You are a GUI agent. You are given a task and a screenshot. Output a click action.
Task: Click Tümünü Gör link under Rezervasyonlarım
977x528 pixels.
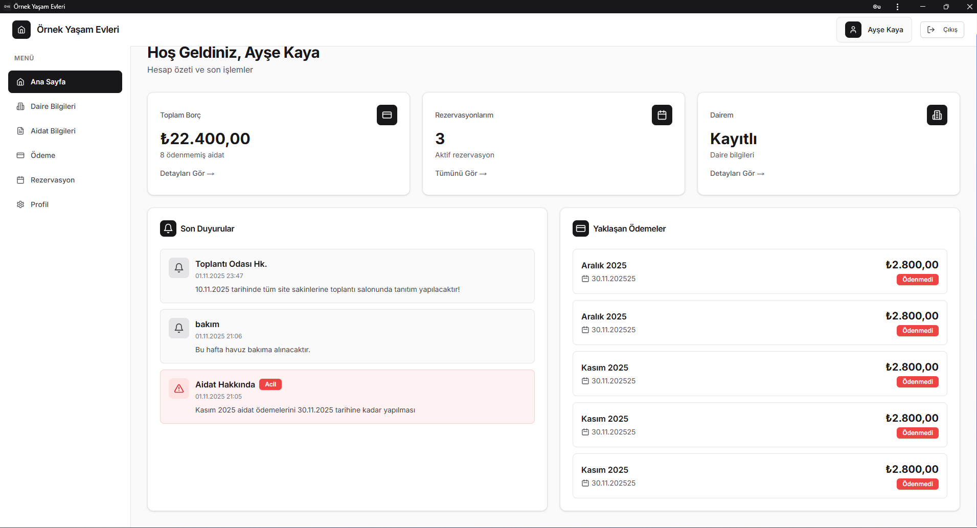pyautogui.click(x=460, y=173)
